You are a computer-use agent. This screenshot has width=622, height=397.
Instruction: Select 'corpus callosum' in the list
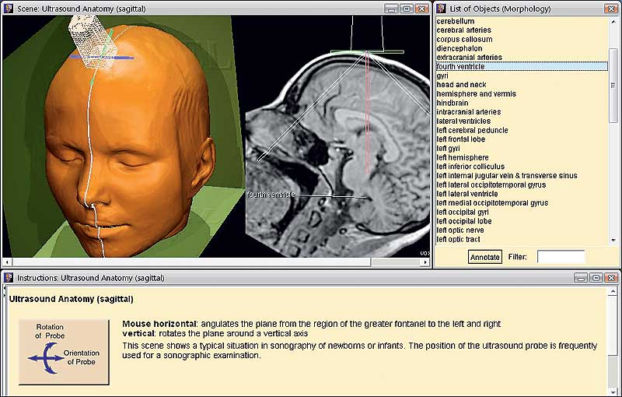464,39
